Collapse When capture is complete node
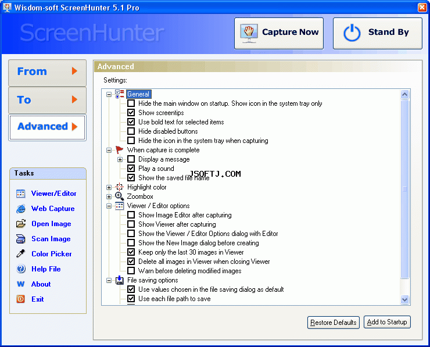 click(109, 150)
